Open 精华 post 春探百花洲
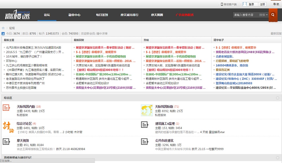This screenshot has width=282, height=163. point(223,70)
